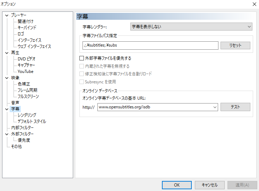Collapse the プレーヤー tree node
Viewport: 259px width, 191px height.
7,15
